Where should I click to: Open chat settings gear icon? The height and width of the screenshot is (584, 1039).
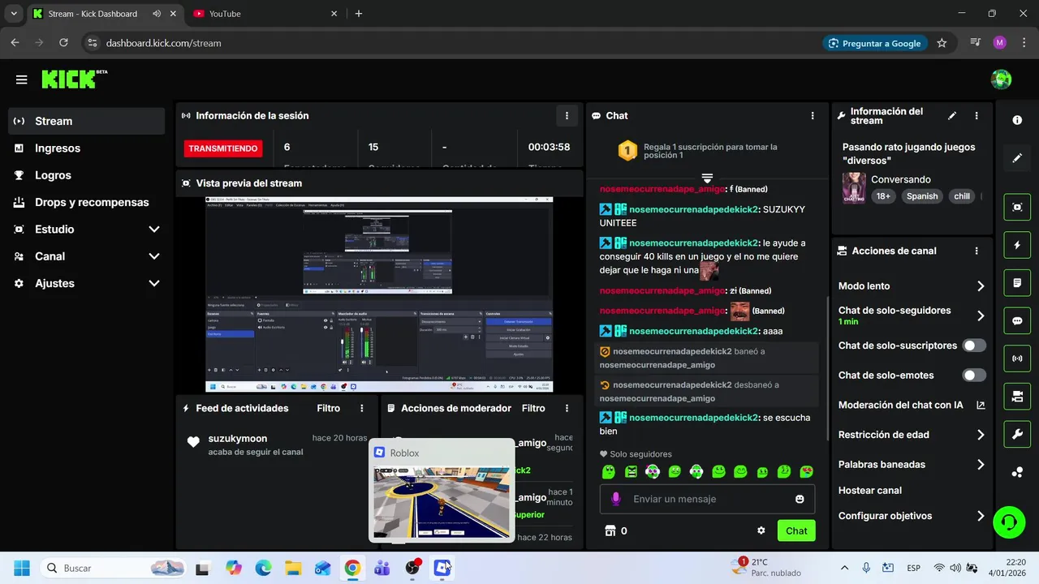[x=761, y=530]
